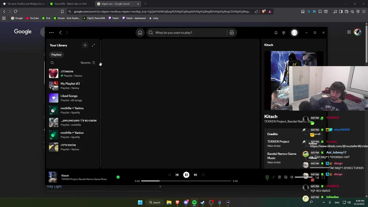Search within Your Library
This screenshot has height=207, width=368.
52,63
